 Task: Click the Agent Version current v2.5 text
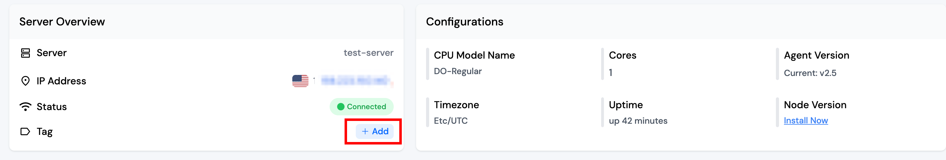pos(810,73)
